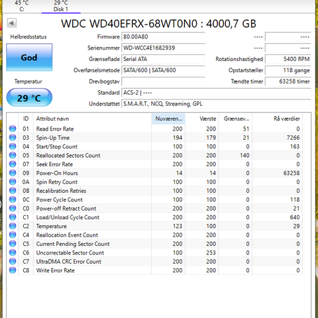Select the Write Error Rate attribute name

[56, 270]
